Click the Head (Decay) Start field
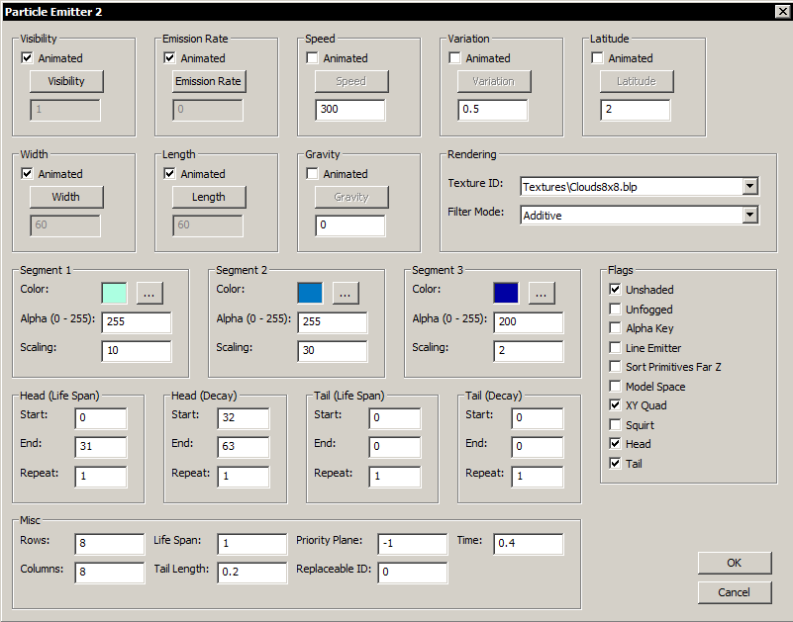793x622 pixels. [243, 418]
